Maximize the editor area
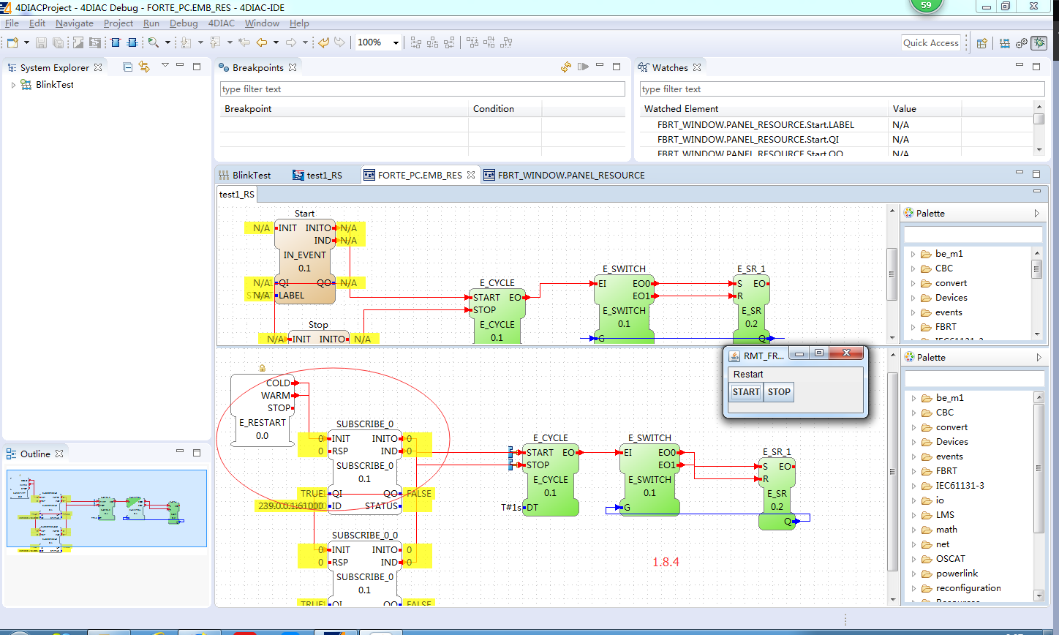This screenshot has height=635, width=1059. [x=1036, y=174]
